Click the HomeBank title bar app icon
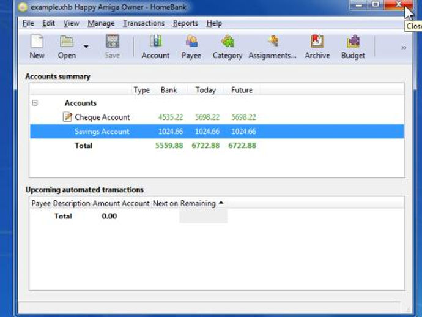Screen dimensions: 422x317 23,7
